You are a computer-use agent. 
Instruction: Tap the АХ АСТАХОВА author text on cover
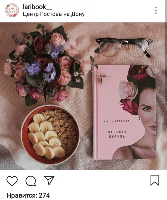tap(117, 121)
